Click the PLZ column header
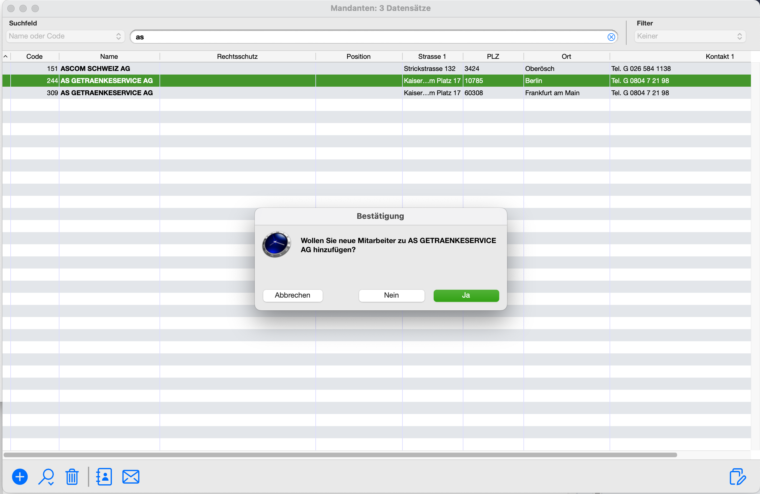This screenshot has height=494, width=760. click(493, 56)
